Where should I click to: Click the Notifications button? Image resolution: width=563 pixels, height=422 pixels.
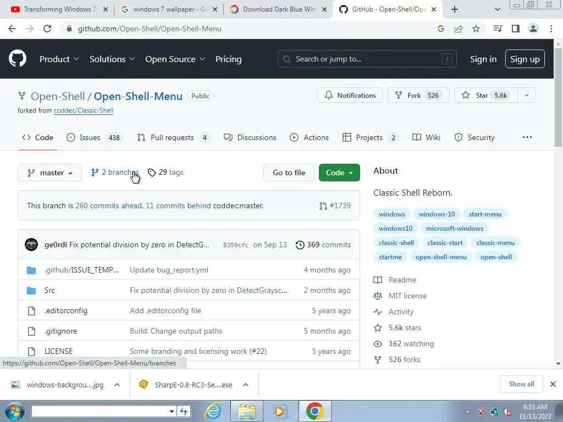pos(350,95)
